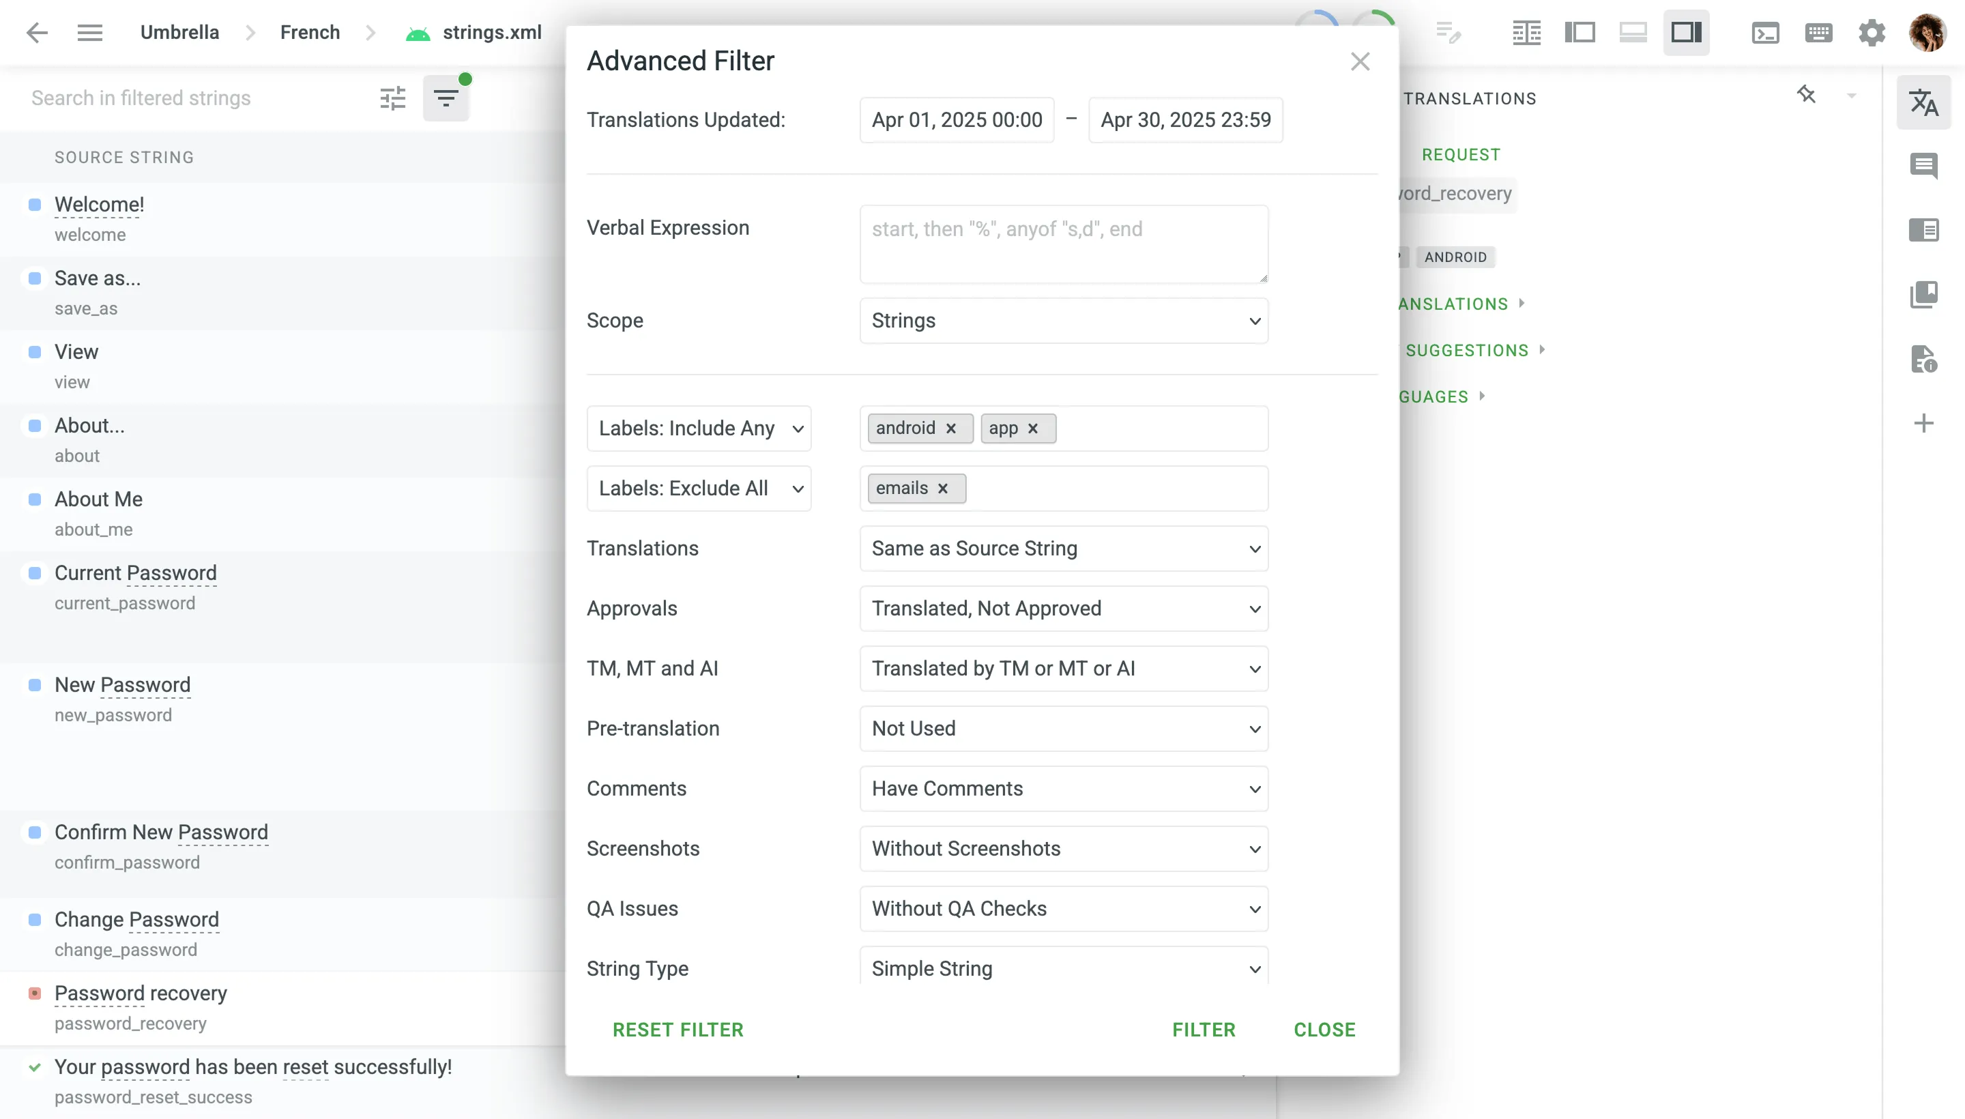
Task: Open the Approvals dropdown
Action: coord(1064,609)
